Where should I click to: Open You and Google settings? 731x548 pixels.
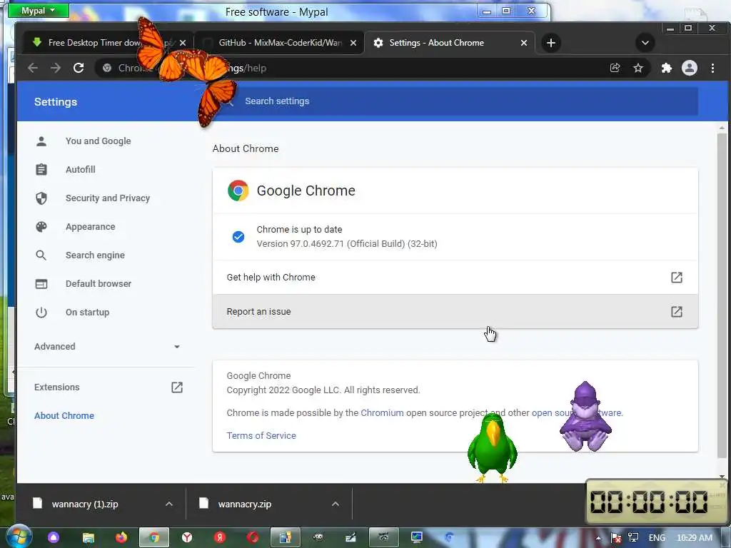coord(98,141)
